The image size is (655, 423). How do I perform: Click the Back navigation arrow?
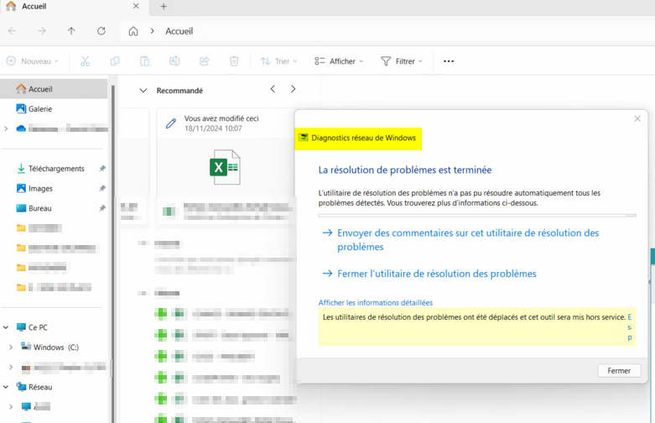(12, 31)
